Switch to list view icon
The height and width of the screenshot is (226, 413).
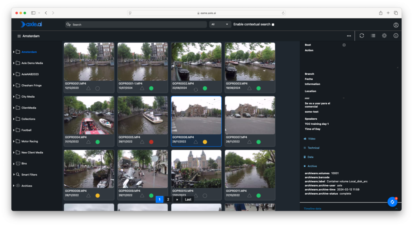[x=373, y=36]
